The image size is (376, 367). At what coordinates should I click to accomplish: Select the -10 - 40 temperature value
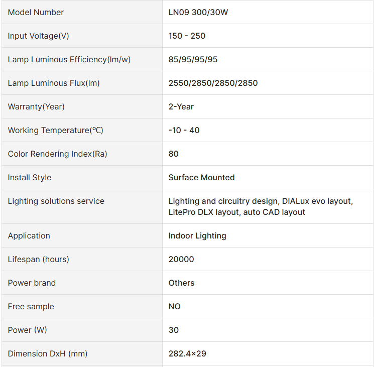[x=184, y=130]
